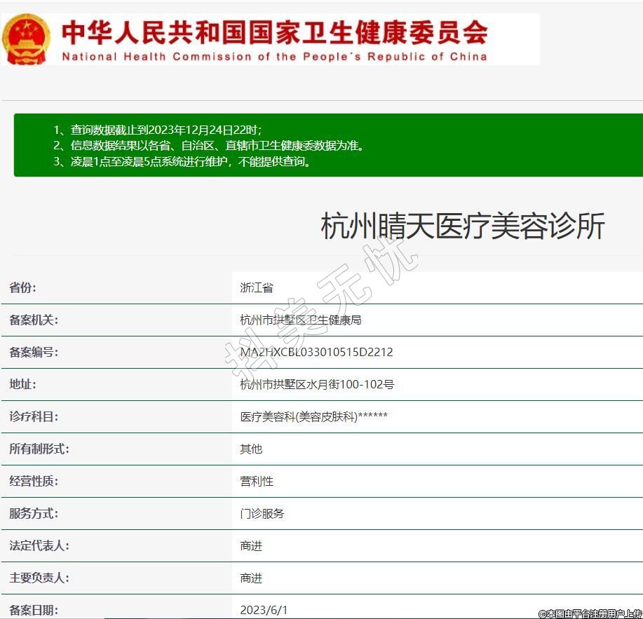The height and width of the screenshot is (619, 643).
Task: Click the first notice about query data deadline
Action: pyautogui.click(x=158, y=130)
